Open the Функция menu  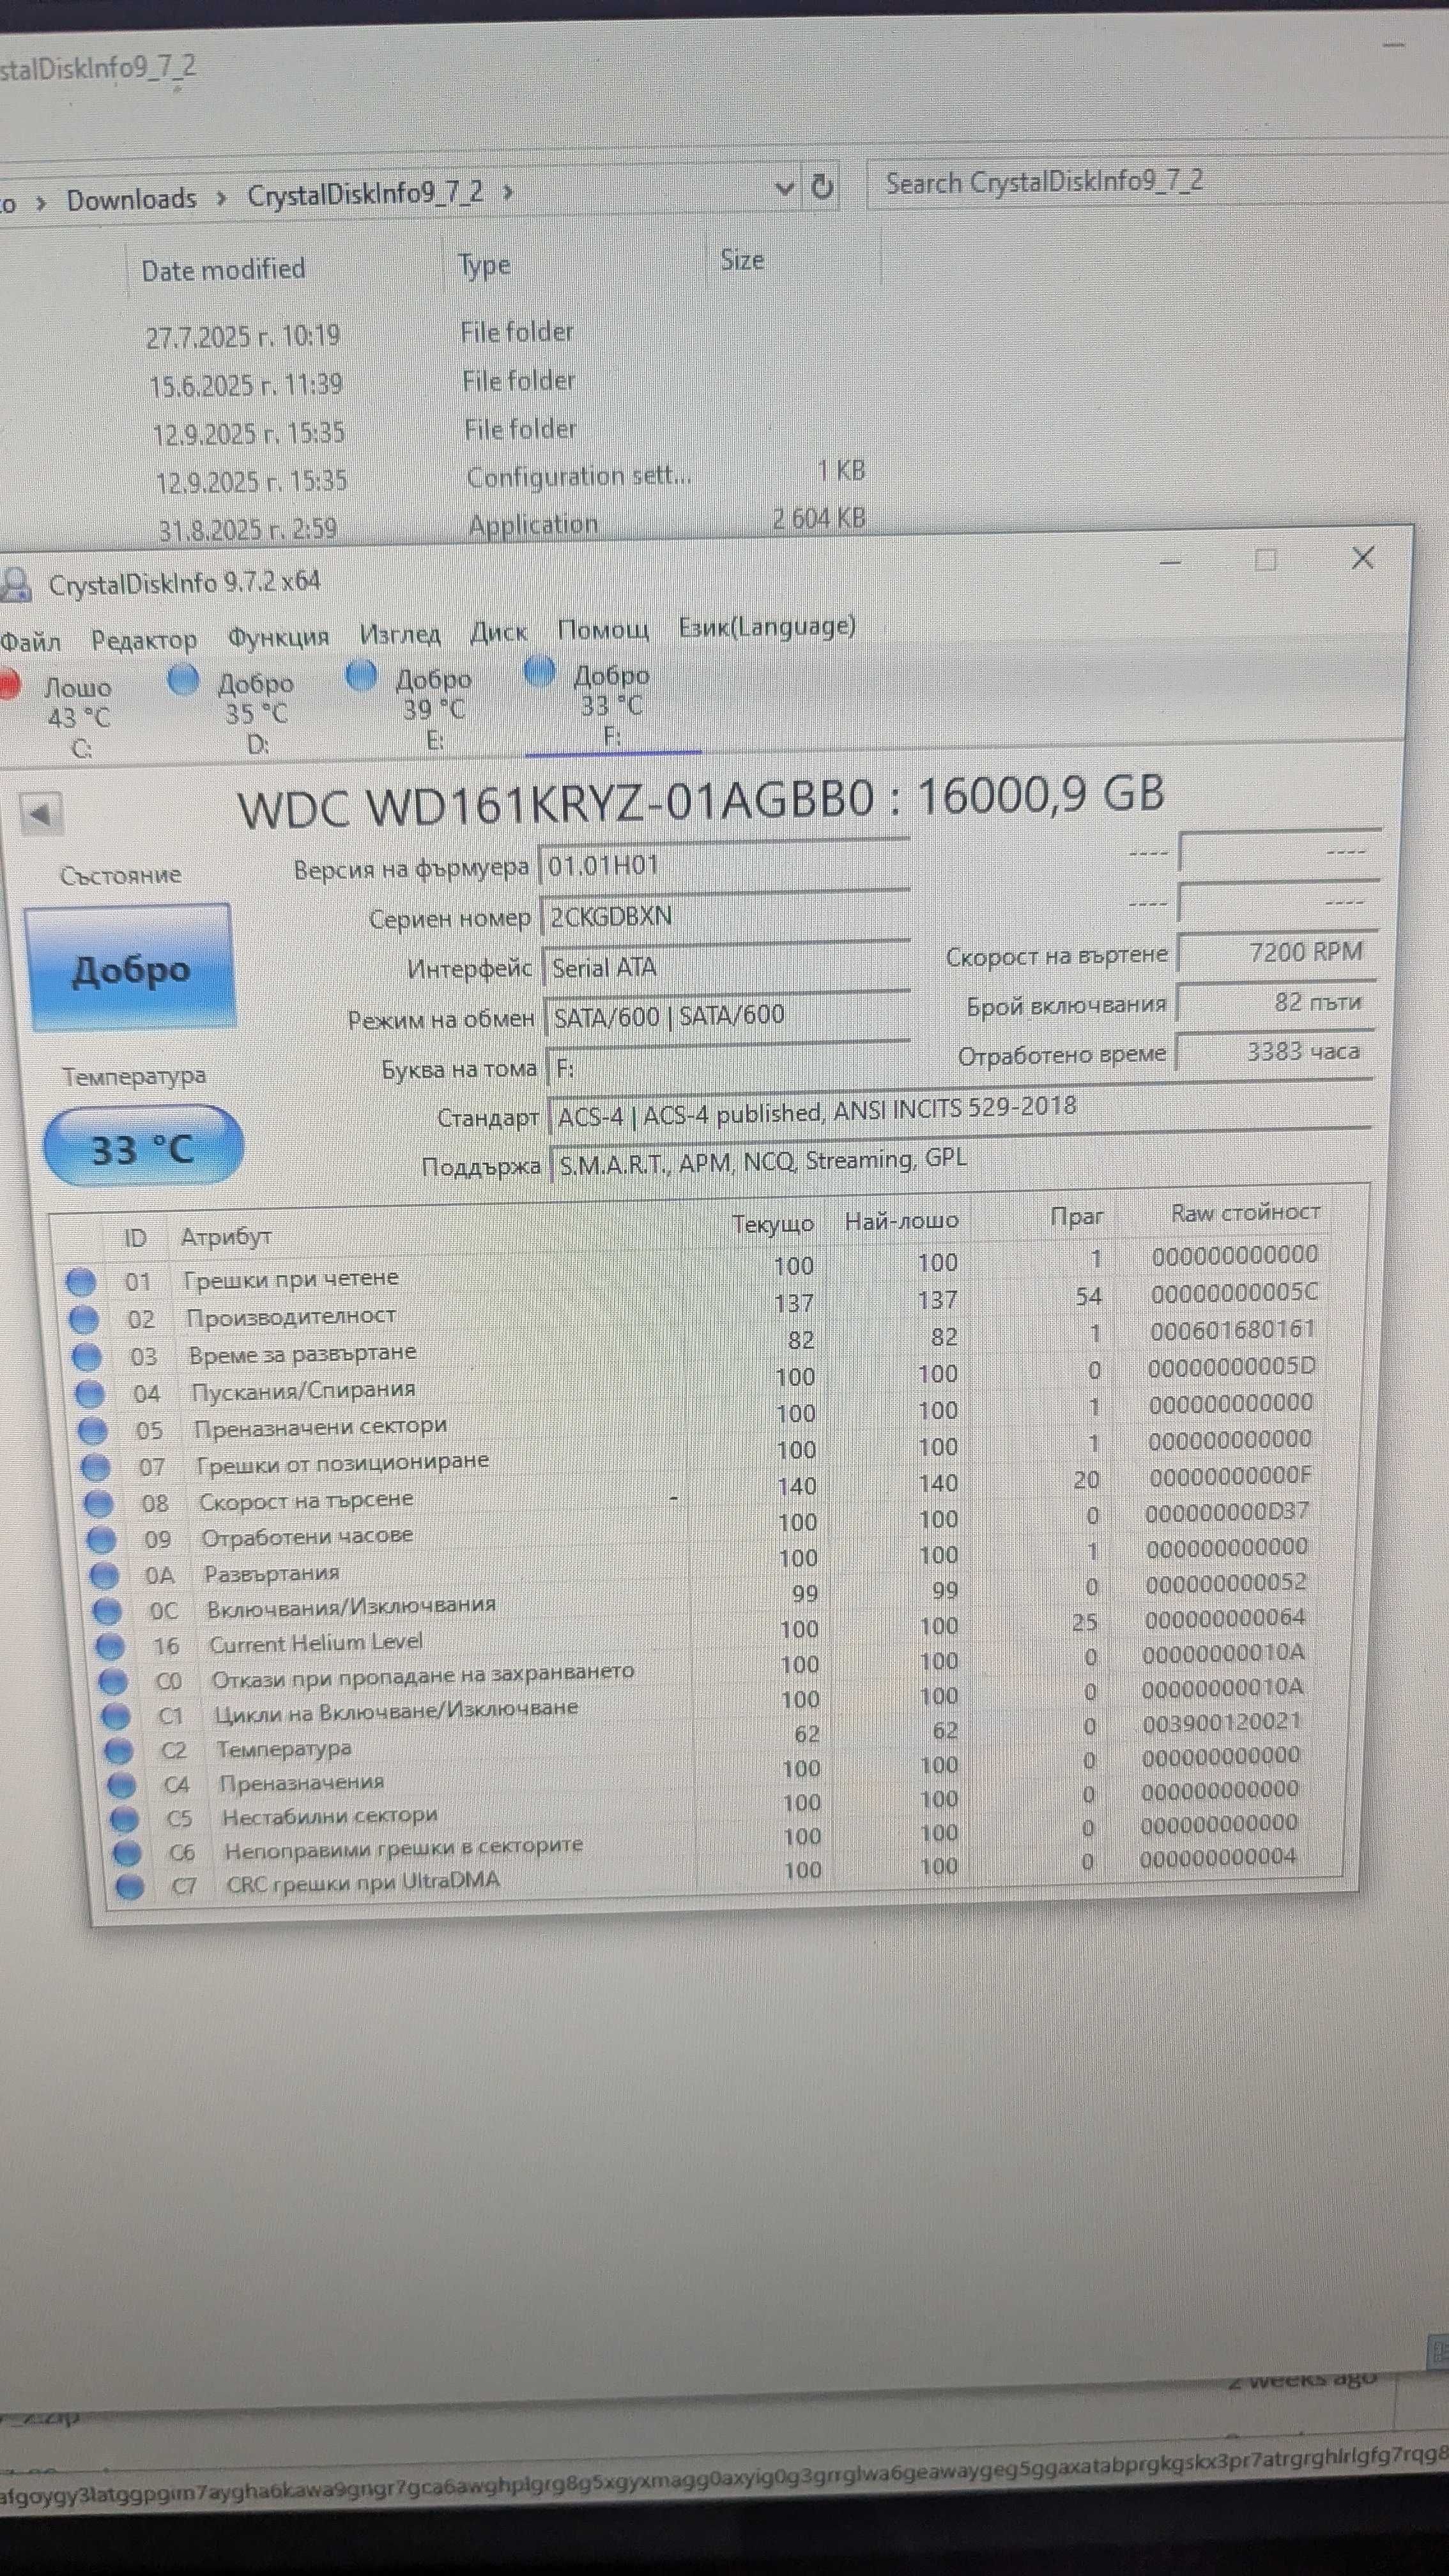(278, 637)
